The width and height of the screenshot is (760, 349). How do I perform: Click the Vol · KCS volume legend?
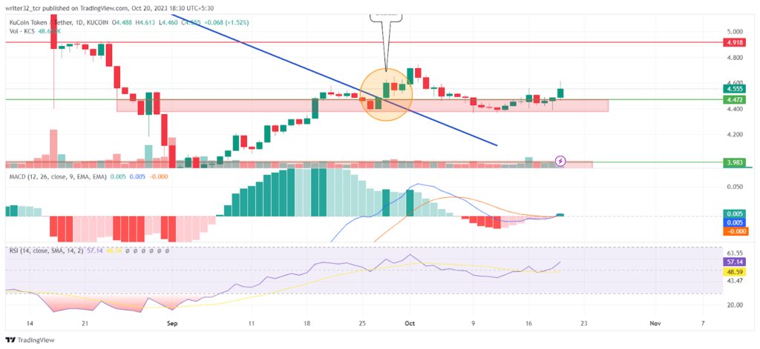34,30
